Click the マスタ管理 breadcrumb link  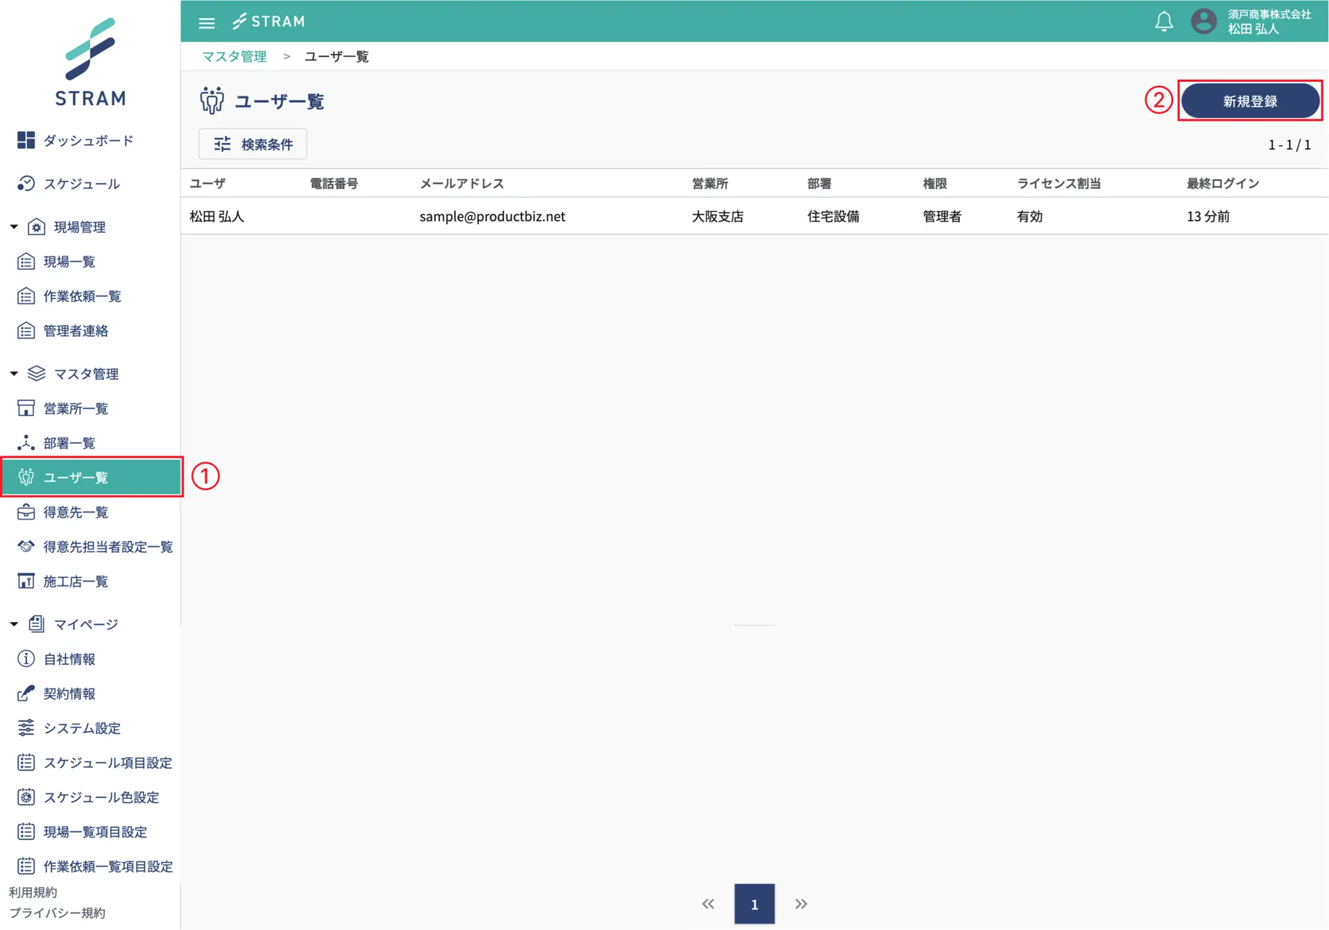pyautogui.click(x=234, y=57)
